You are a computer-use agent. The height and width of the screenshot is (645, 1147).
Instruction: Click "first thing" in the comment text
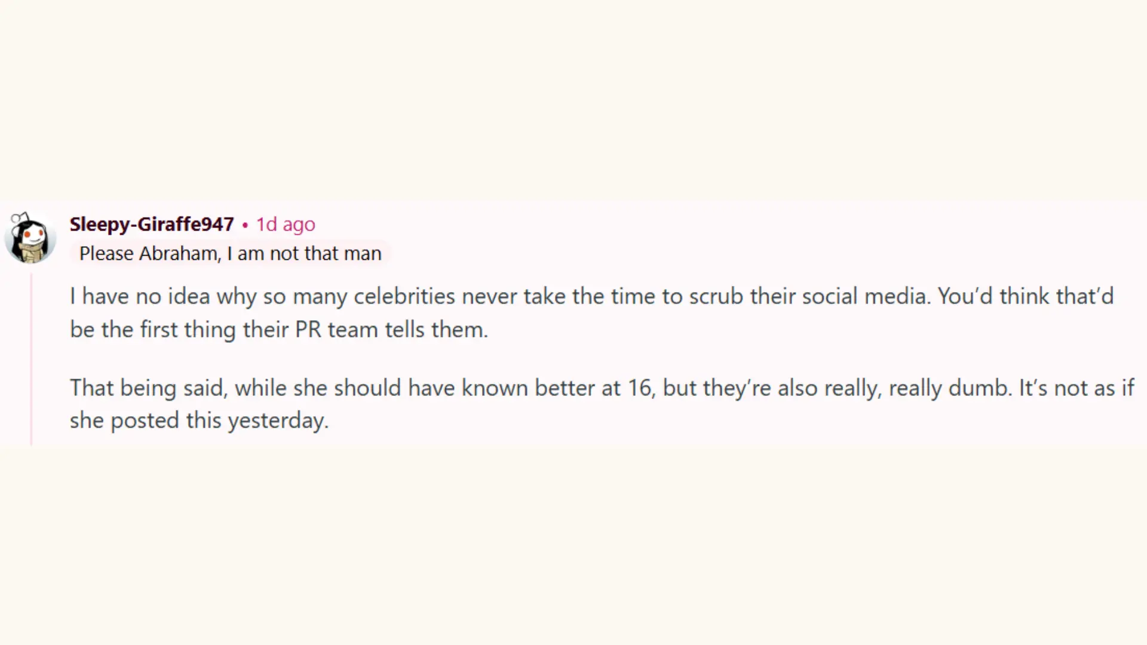[x=189, y=330]
